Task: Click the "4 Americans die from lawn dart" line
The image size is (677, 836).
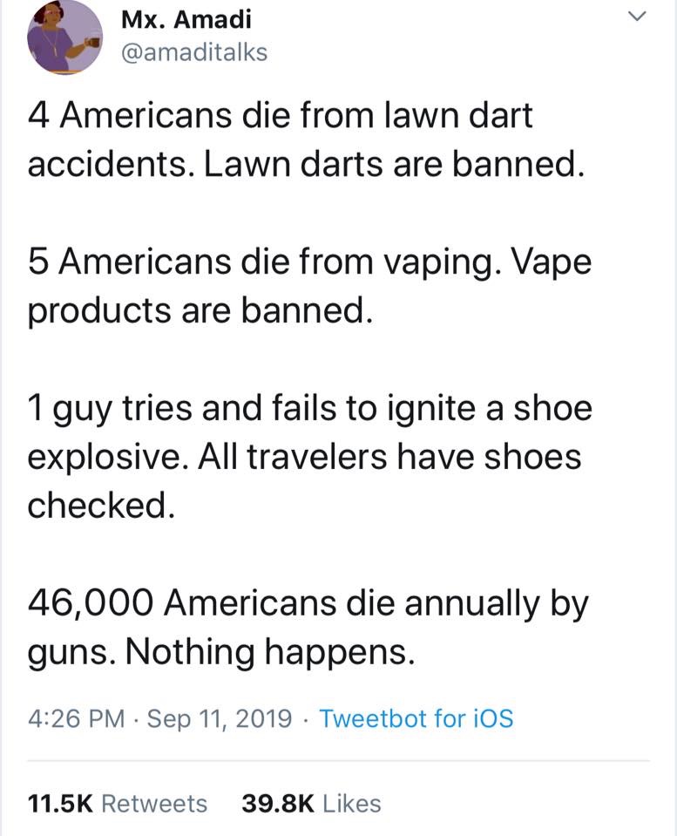Action: 280,116
